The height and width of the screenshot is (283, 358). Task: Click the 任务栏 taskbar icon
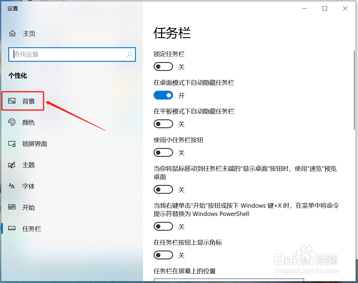click(x=12, y=228)
